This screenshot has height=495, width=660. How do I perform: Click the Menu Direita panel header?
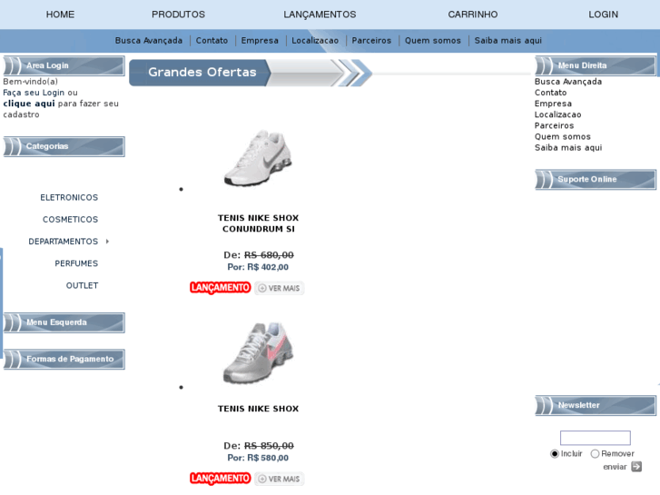pos(596,65)
